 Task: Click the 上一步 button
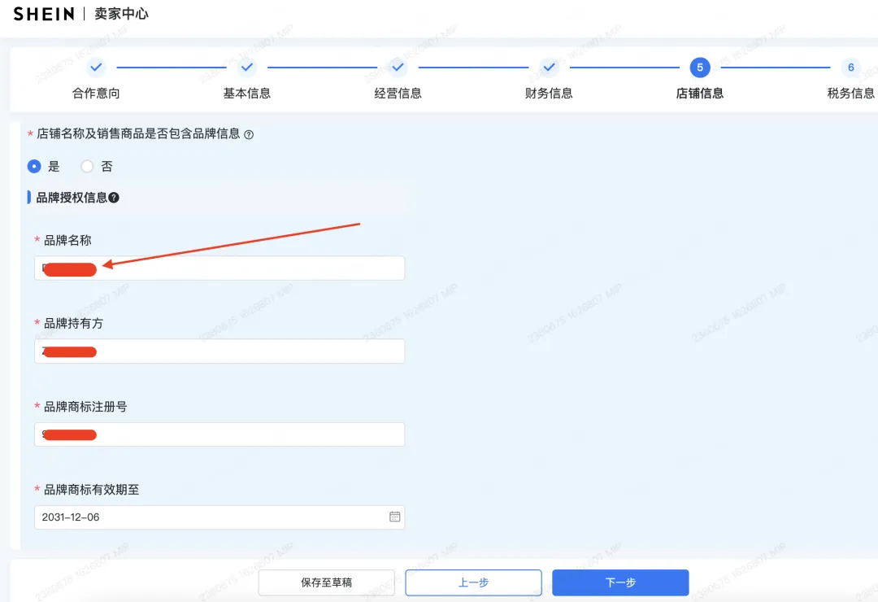coord(473,582)
